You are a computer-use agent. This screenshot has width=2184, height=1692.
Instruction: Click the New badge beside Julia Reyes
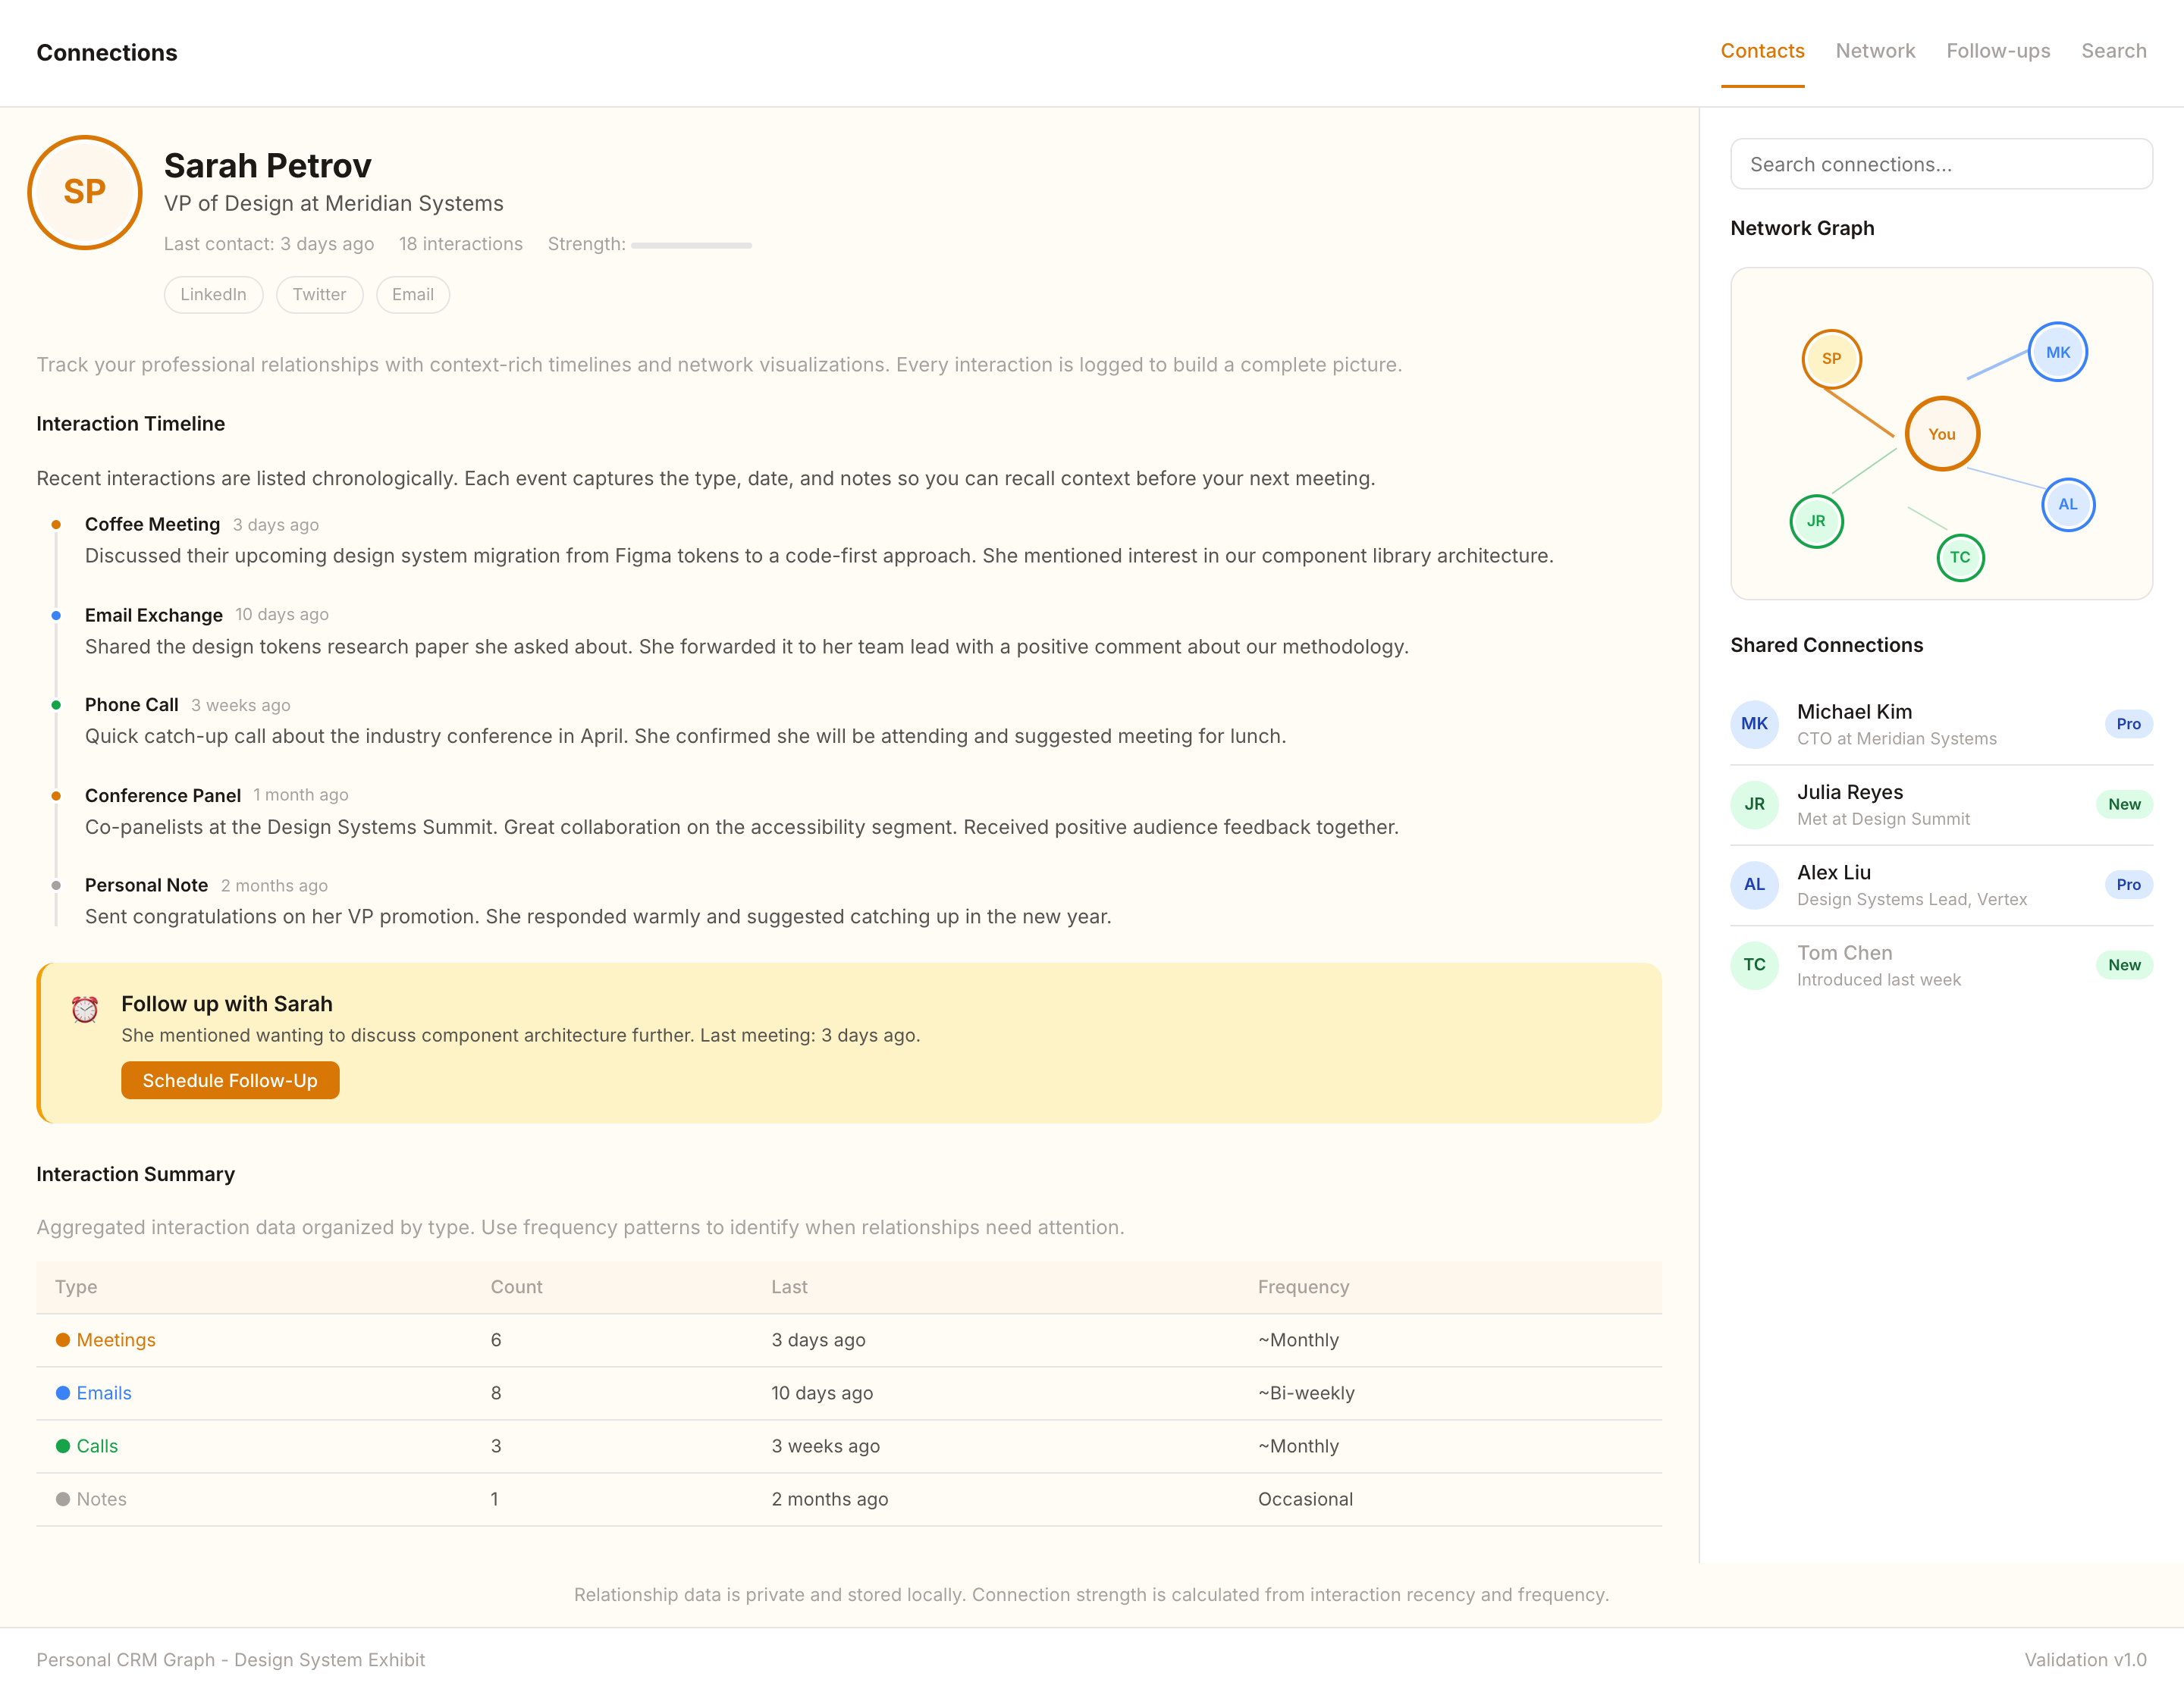click(2124, 804)
